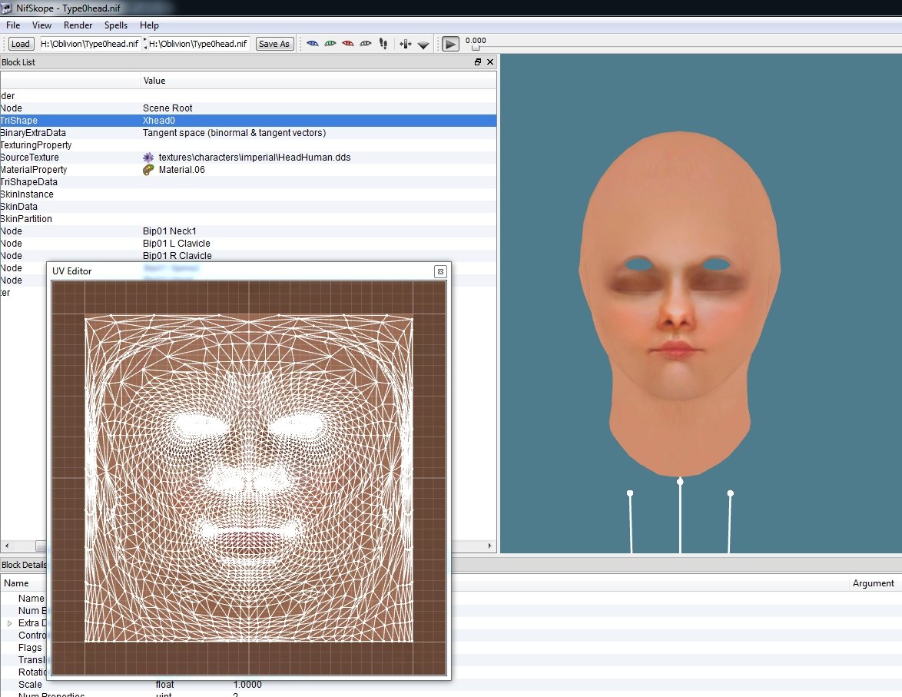Image resolution: width=902 pixels, height=697 pixels.
Task: Click the gray eye view icon
Action: tap(366, 44)
